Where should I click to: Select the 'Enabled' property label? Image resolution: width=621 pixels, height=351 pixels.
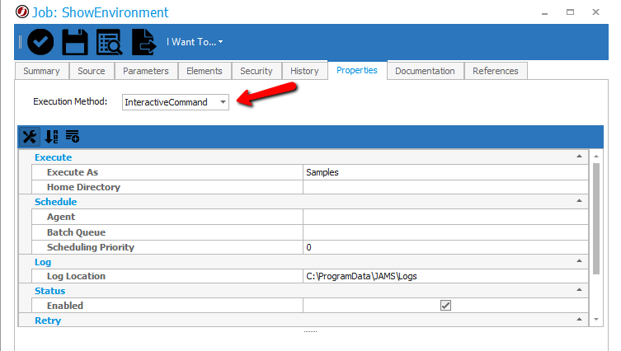coord(65,306)
